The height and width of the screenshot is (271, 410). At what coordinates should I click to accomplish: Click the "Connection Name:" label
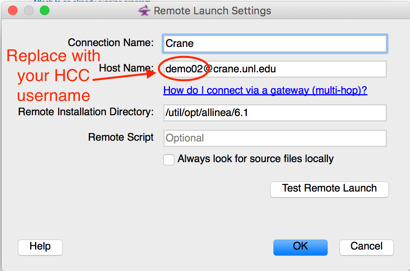111,43
